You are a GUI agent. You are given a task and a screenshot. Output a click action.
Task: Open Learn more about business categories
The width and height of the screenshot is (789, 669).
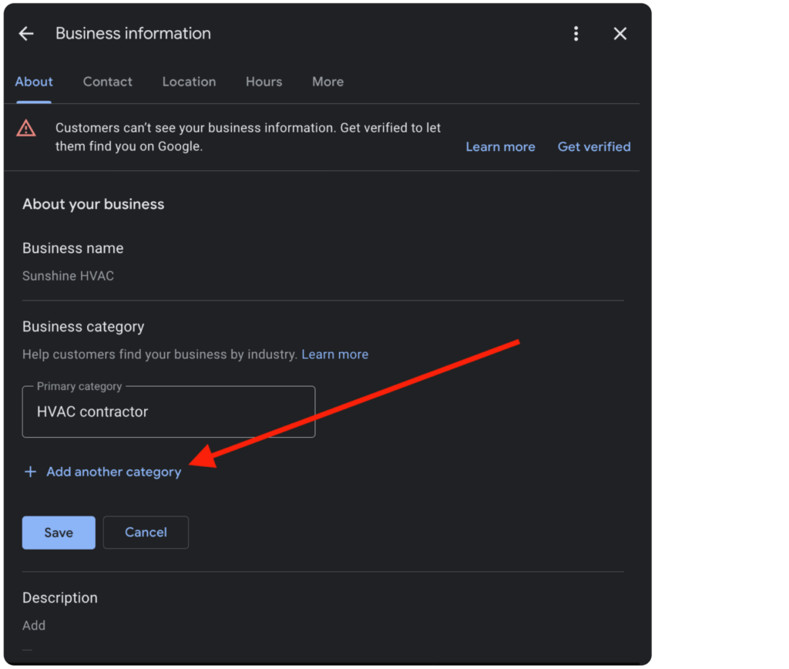click(334, 355)
